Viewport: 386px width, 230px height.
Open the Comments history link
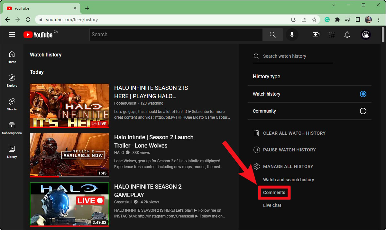coord(274,192)
